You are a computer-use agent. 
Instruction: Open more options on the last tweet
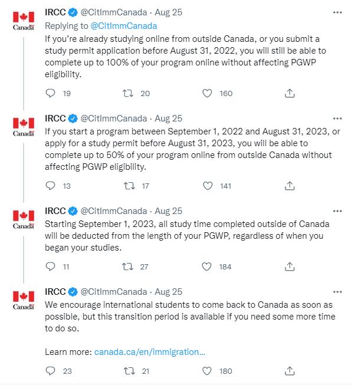[x=337, y=292]
